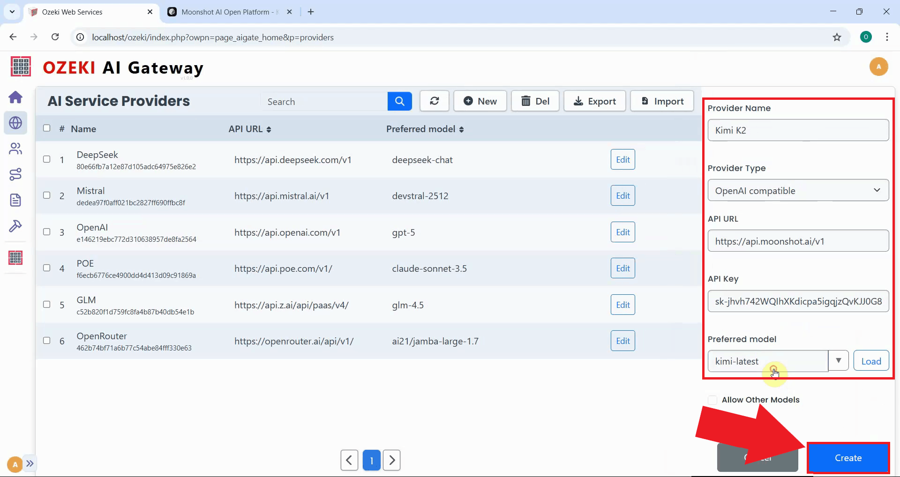Viewport: 900px width, 477px height.
Task: Open the document log sidebar icon
Action: [x=15, y=200]
